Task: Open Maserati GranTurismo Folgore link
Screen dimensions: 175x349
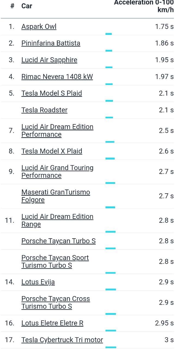Action: coord(56,196)
